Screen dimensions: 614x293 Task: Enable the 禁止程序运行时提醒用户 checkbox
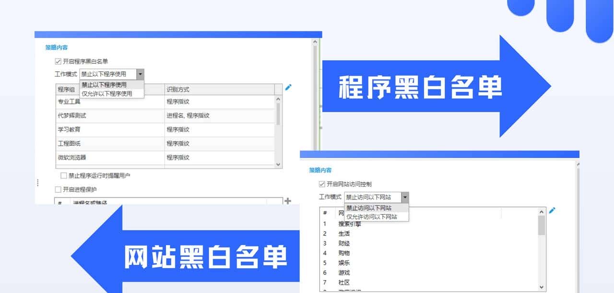tap(63, 175)
